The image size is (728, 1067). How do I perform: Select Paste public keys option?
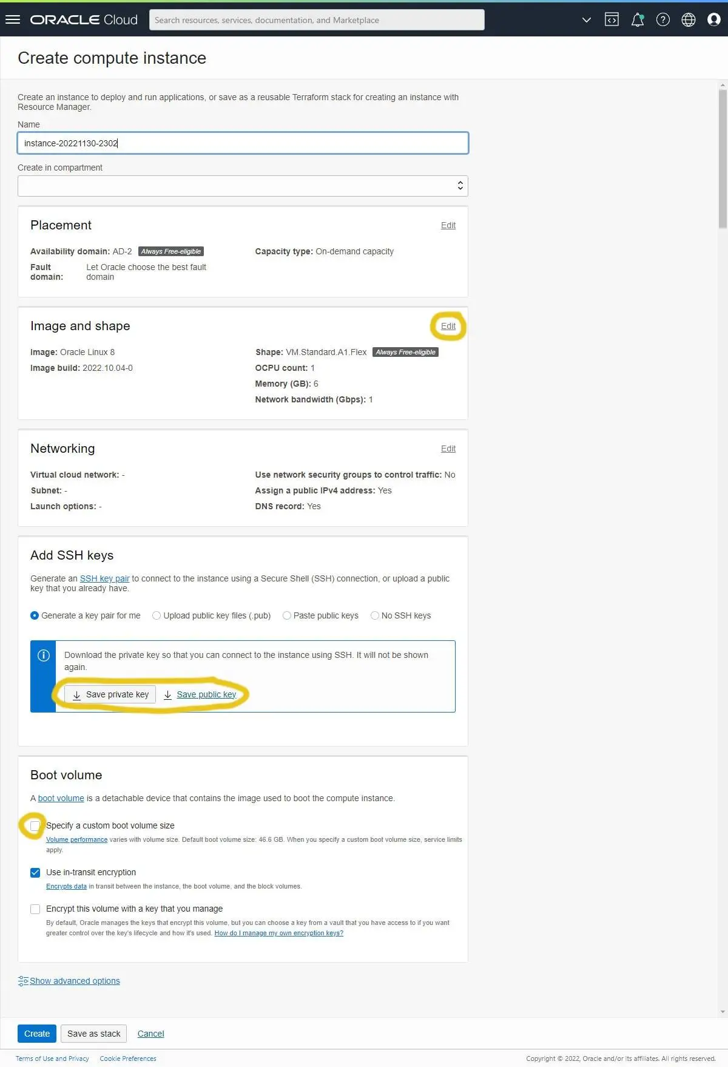pos(287,615)
